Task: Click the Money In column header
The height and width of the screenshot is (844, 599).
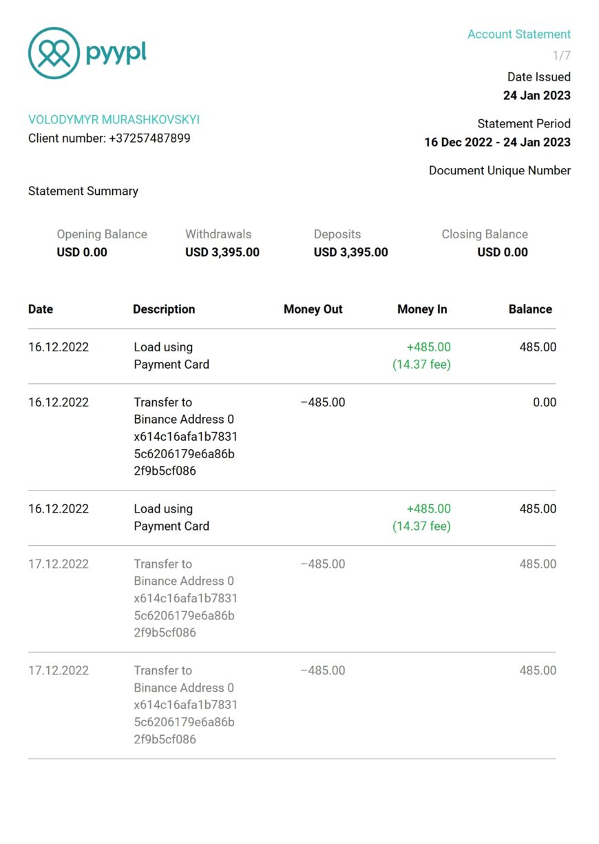Action: (x=422, y=309)
